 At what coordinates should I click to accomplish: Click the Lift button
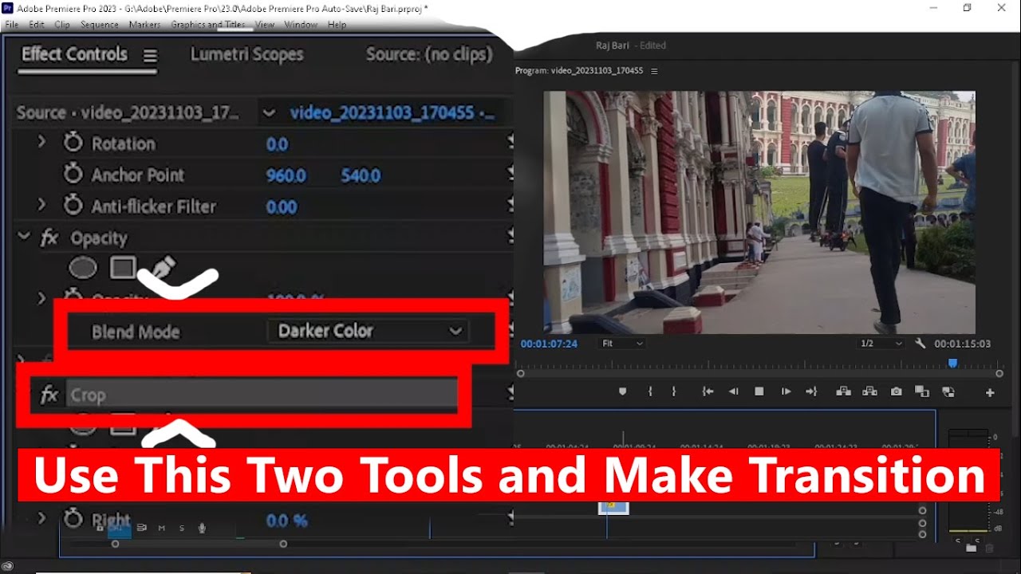tap(843, 391)
